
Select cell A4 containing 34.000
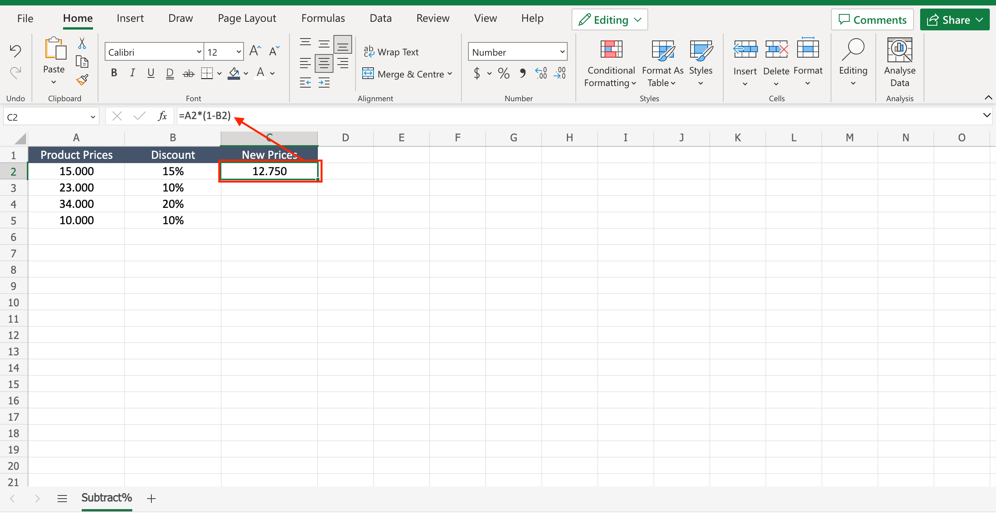coord(76,204)
